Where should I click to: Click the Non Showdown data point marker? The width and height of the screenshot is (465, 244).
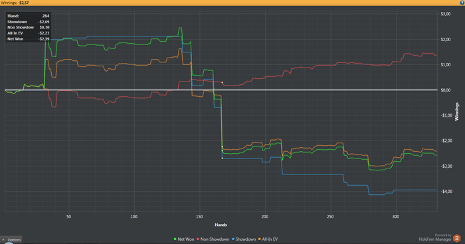223,83
